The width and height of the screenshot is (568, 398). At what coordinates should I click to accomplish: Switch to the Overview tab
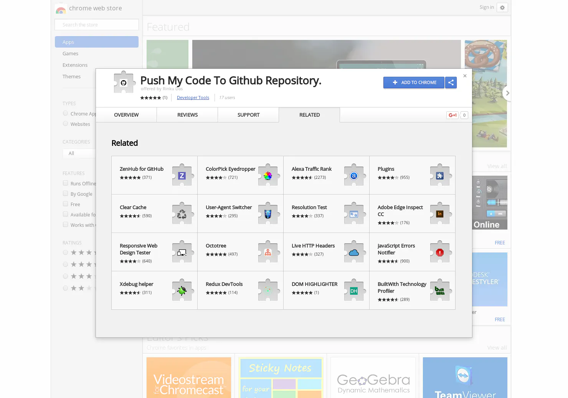pos(126,115)
